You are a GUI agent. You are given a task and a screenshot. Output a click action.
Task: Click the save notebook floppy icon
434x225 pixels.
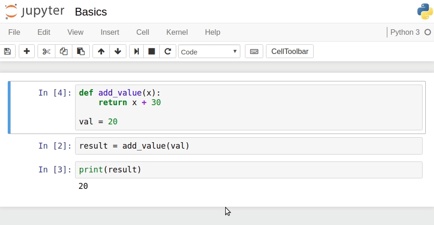coord(8,51)
